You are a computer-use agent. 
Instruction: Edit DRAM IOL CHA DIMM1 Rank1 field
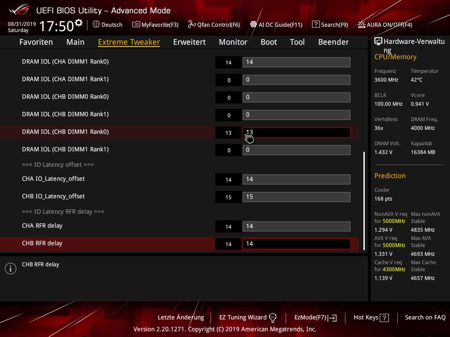click(x=297, y=80)
